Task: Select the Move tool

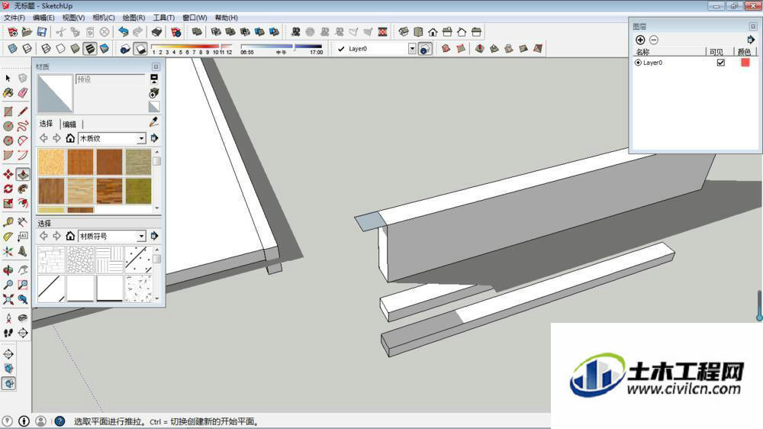Action: pyautogui.click(x=8, y=174)
